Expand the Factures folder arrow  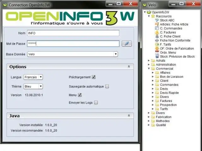coord(153,101)
